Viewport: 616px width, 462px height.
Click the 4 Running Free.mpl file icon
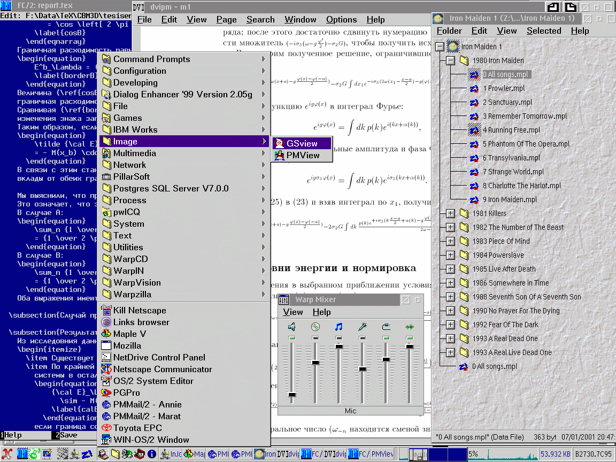[x=474, y=130]
